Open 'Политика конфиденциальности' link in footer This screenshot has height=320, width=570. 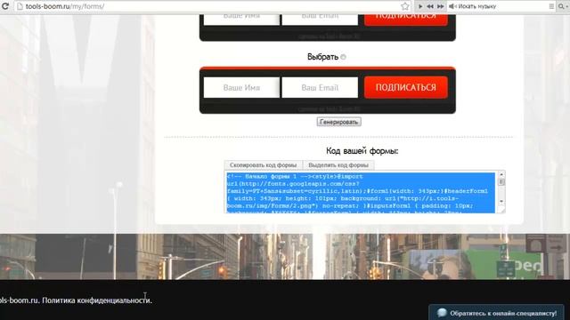(97, 300)
